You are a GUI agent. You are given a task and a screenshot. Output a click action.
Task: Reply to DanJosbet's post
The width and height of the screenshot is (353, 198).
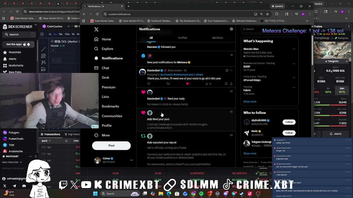(x=149, y=84)
